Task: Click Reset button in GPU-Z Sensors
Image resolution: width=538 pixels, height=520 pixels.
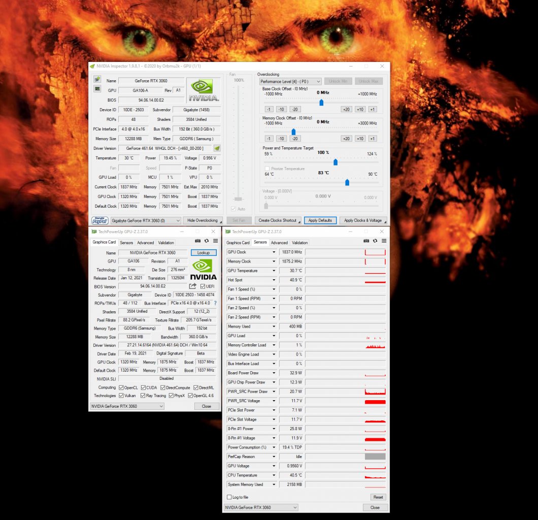Action: point(378,497)
